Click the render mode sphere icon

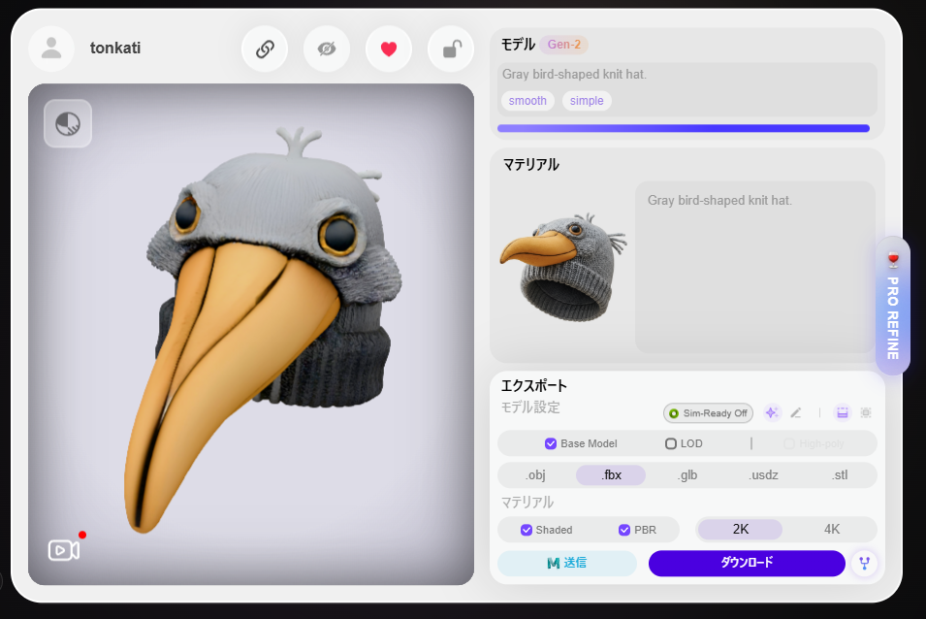click(x=68, y=124)
